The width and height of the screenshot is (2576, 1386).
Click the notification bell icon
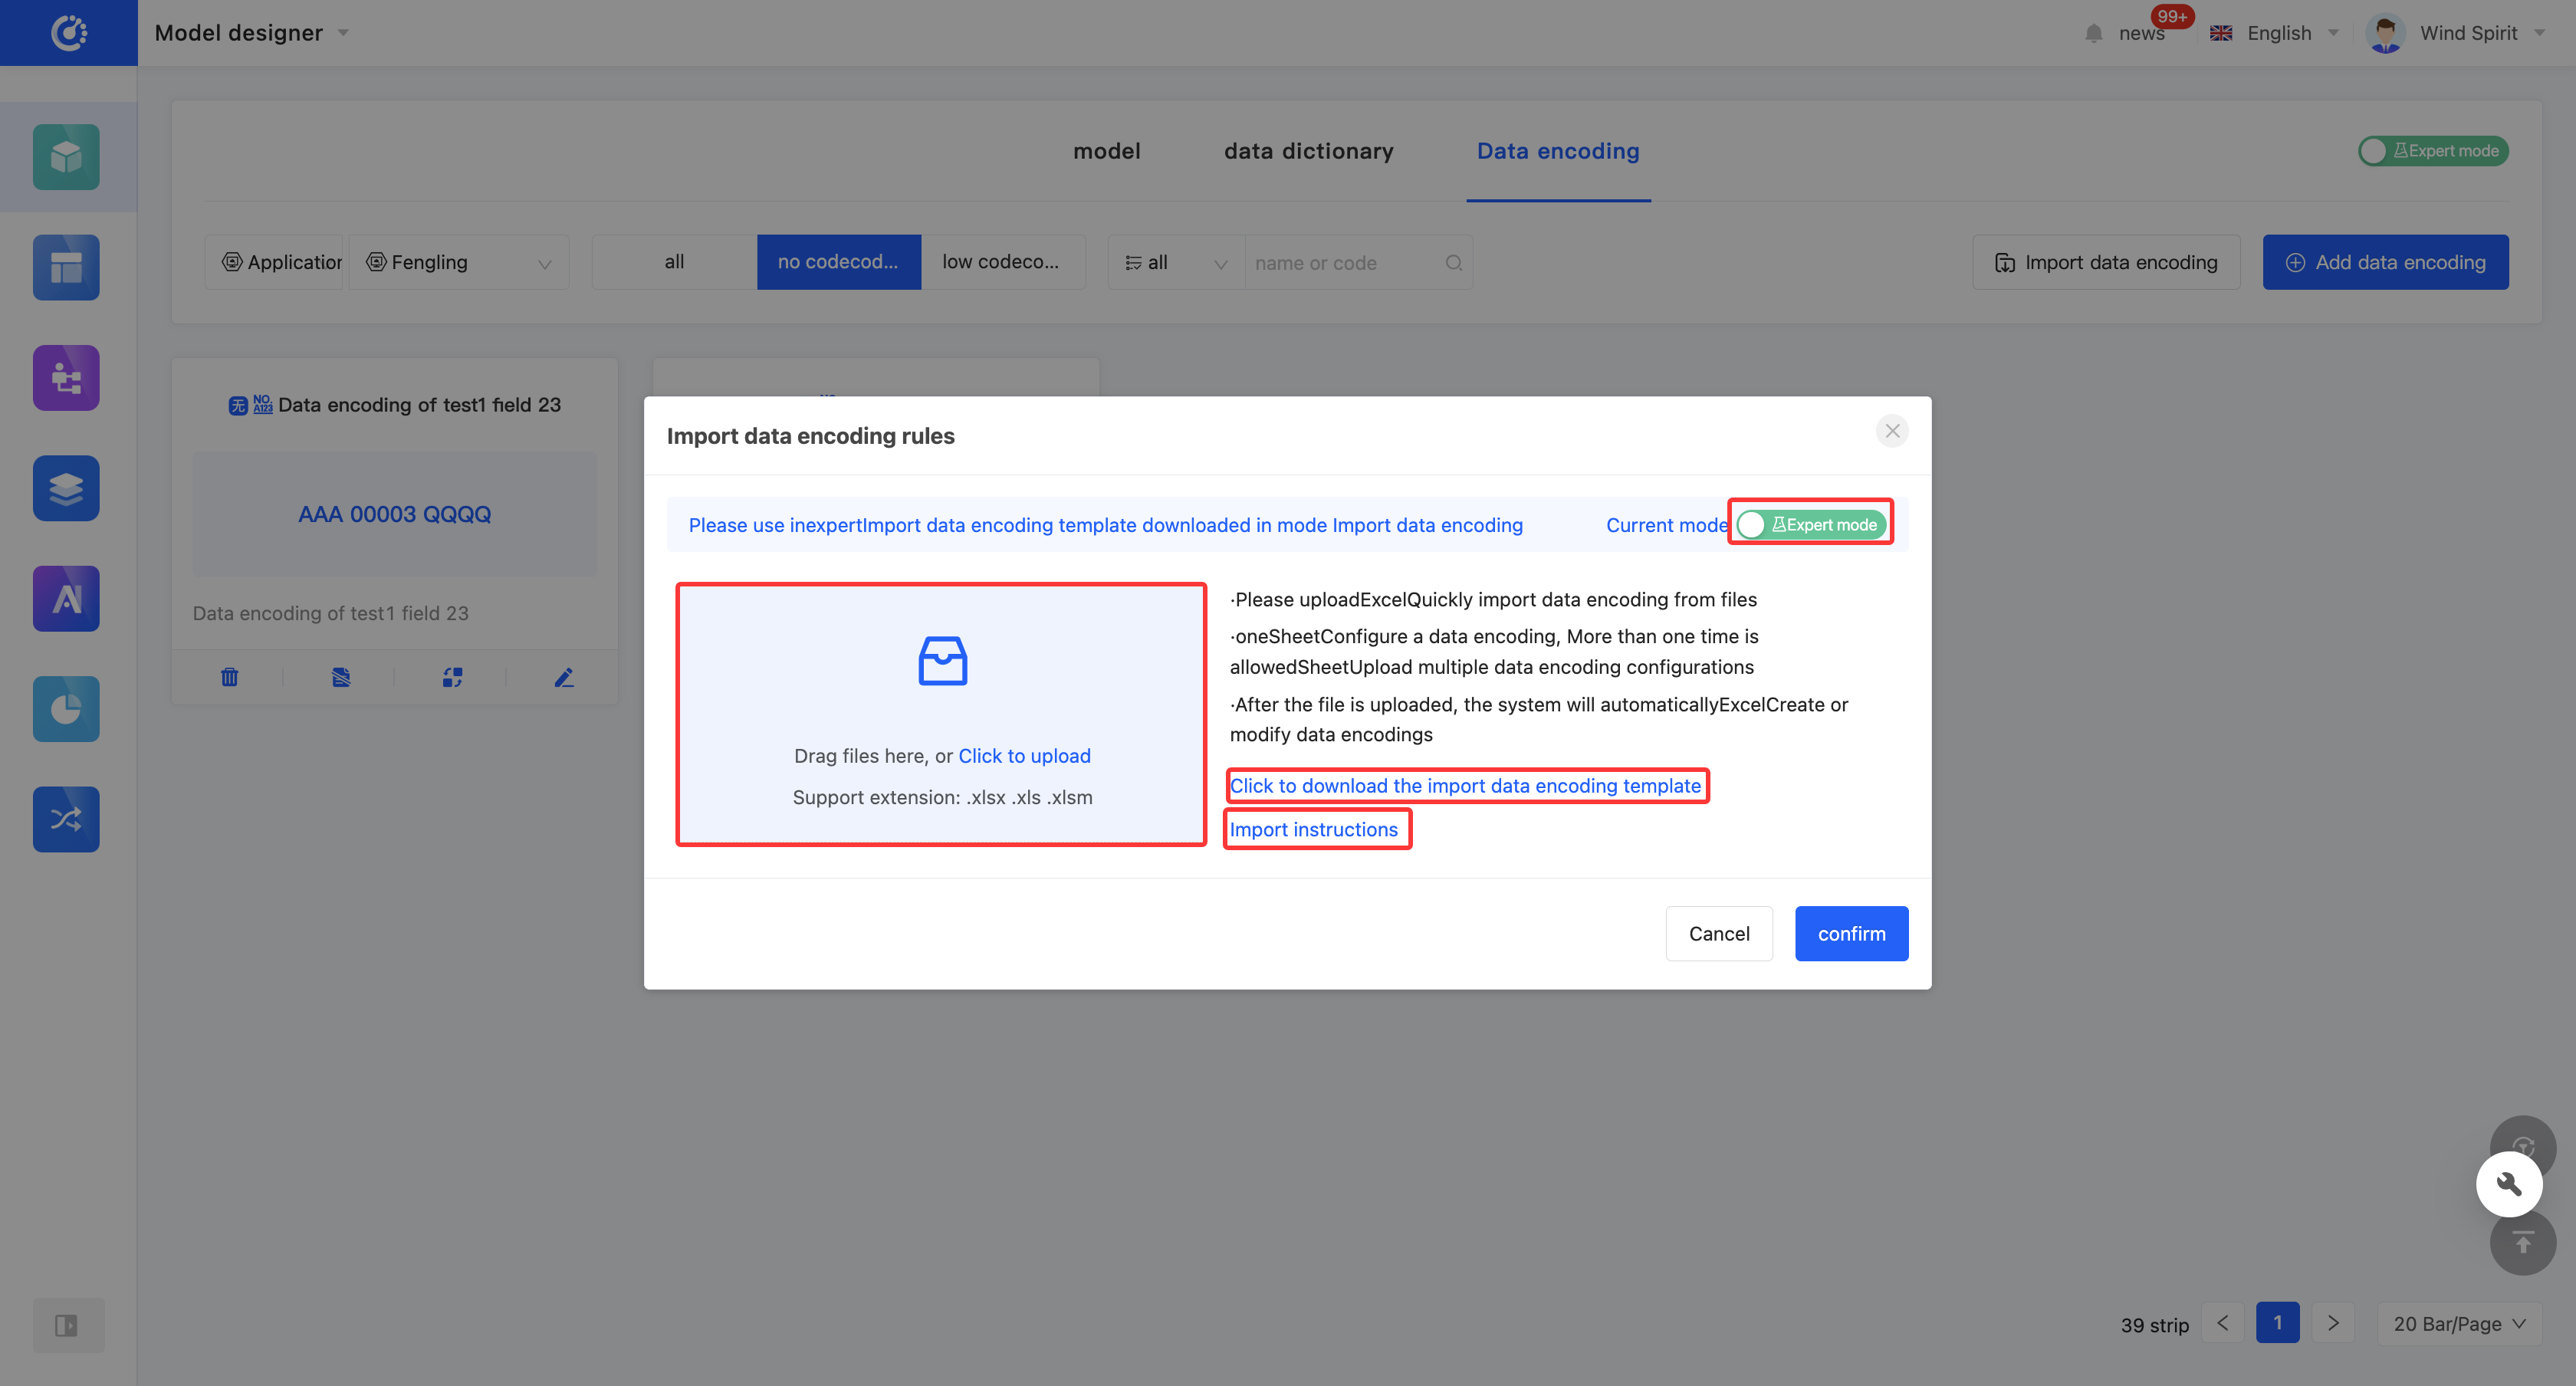(x=2093, y=34)
